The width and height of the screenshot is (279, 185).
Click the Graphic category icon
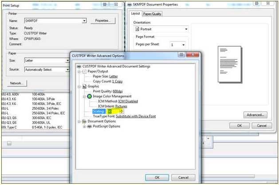84,86
